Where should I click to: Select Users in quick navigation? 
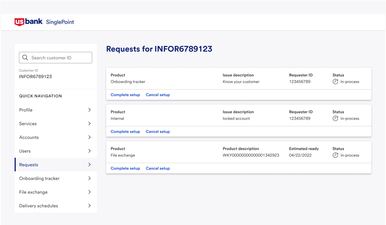(x=56, y=151)
